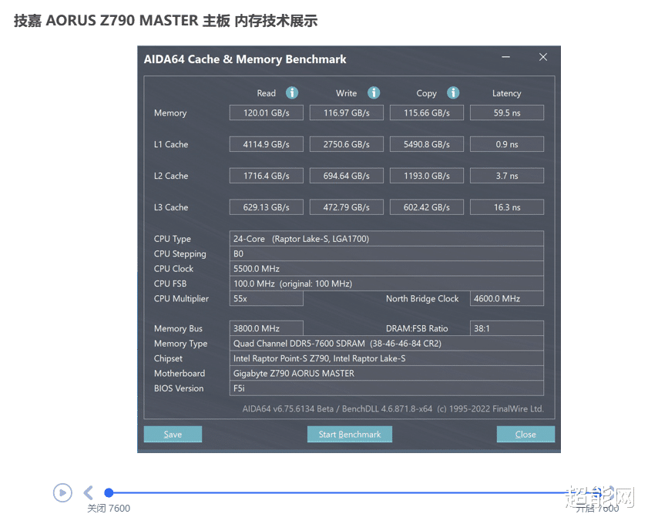
Task: Select the 关闭 7600 label
Action: (108, 508)
